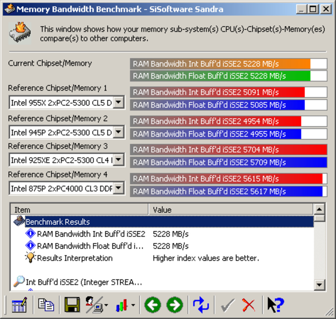The width and height of the screenshot is (336, 319).
Task: Open the Reference Chipset/Memory 2 dropdown
Action: pos(119,132)
